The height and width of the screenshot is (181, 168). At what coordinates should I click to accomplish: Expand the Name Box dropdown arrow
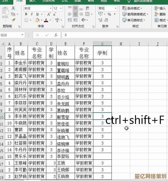(x=23, y=35)
